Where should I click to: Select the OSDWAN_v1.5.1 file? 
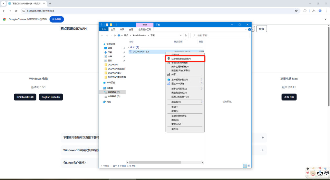pos(141,52)
